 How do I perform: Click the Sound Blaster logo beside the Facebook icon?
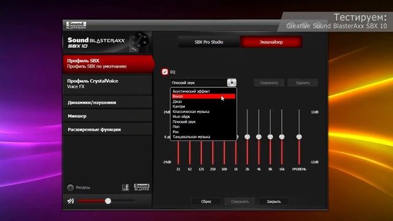pos(142,187)
